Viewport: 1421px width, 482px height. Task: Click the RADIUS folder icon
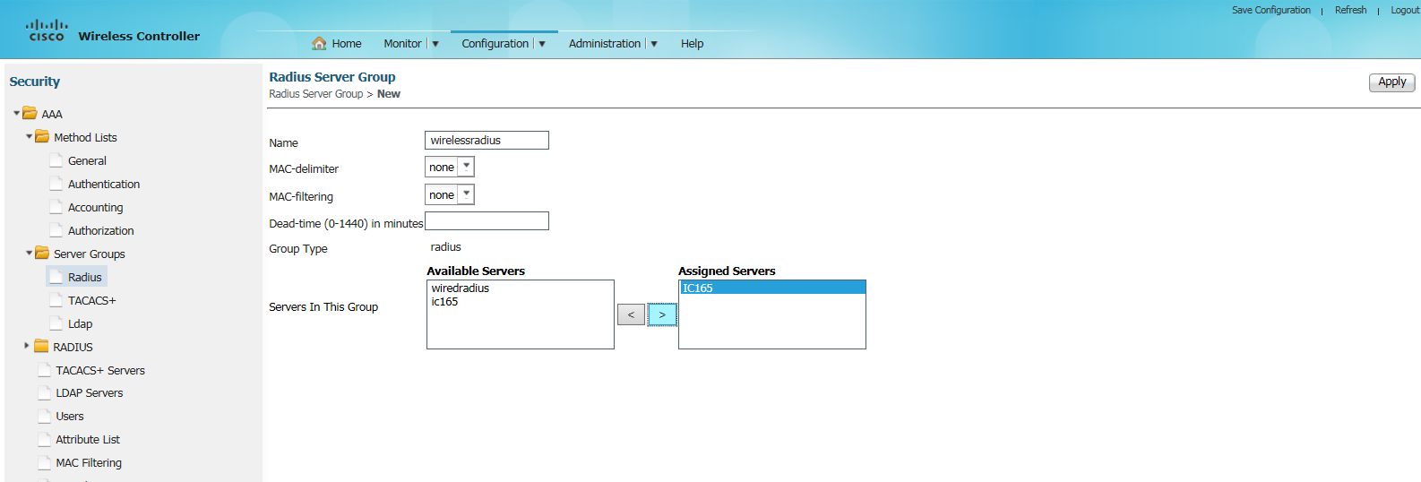point(41,347)
